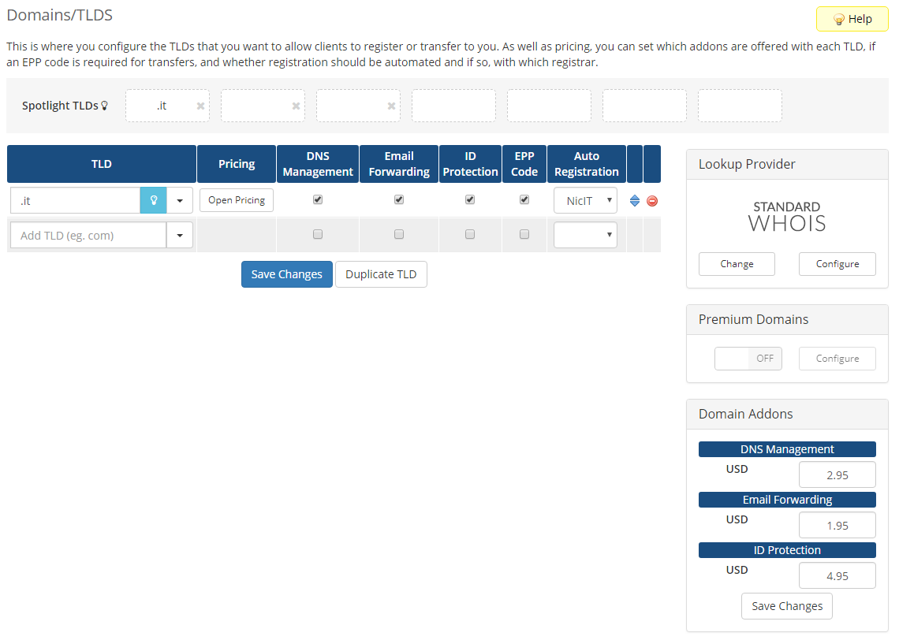This screenshot has height=640, width=899.
Task: Save changes in the Domain Addons panel
Action: pyautogui.click(x=786, y=606)
